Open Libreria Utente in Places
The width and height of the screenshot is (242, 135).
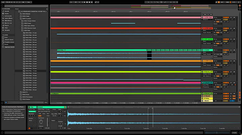pyautogui.click(x=9, y=39)
